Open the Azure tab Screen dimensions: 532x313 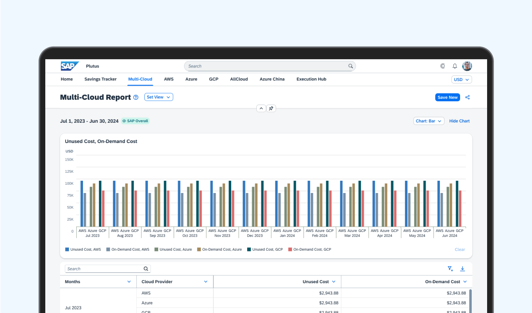pos(191,79)
